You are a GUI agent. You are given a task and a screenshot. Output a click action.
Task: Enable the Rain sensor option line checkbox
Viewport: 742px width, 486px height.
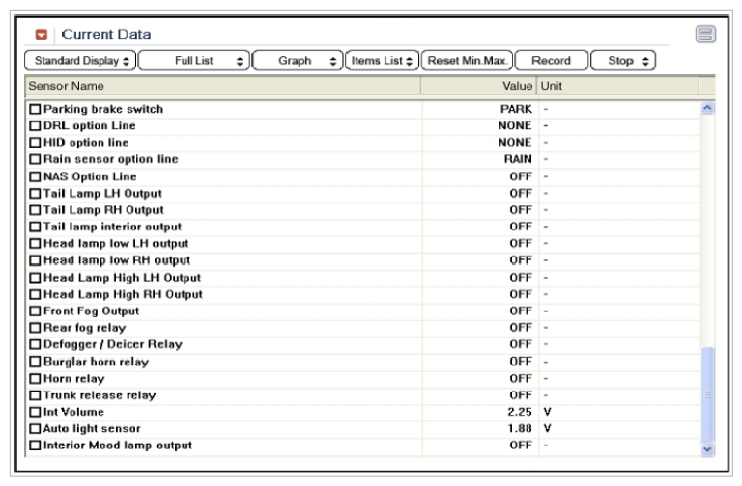[x=35, y=159]
